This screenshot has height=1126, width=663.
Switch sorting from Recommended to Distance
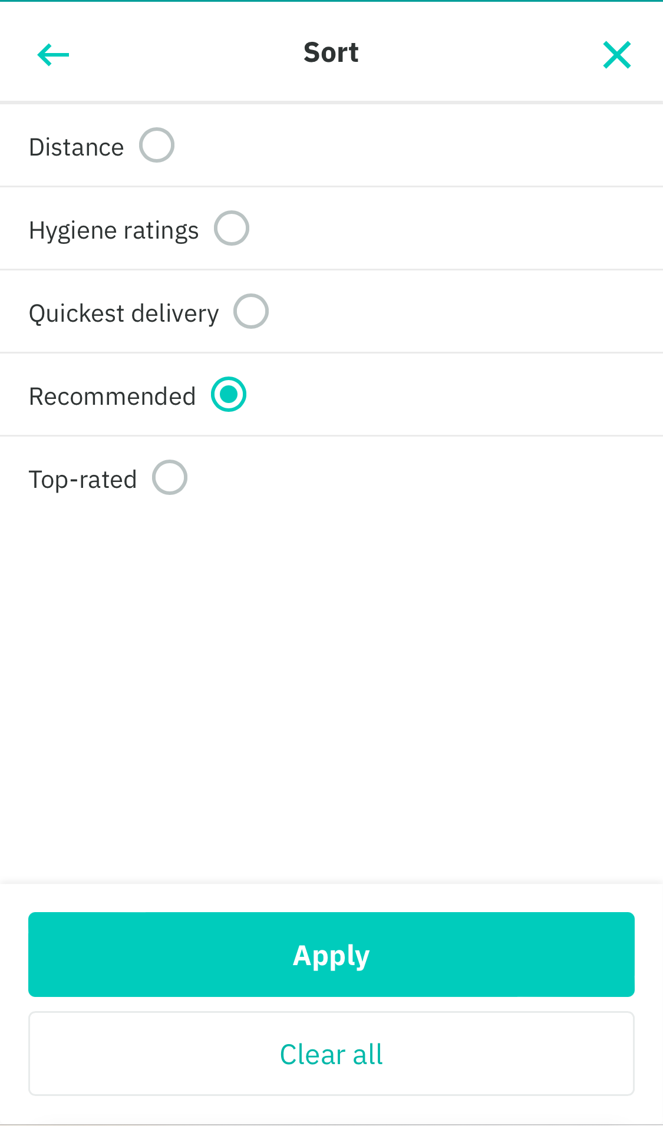click(x=157, y=144)
